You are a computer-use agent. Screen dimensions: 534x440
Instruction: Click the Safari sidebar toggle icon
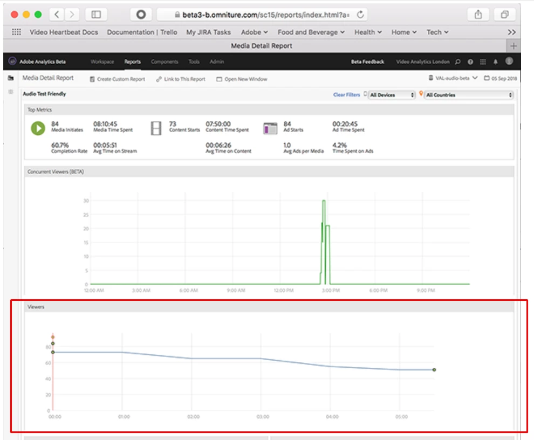click(96, 15)
